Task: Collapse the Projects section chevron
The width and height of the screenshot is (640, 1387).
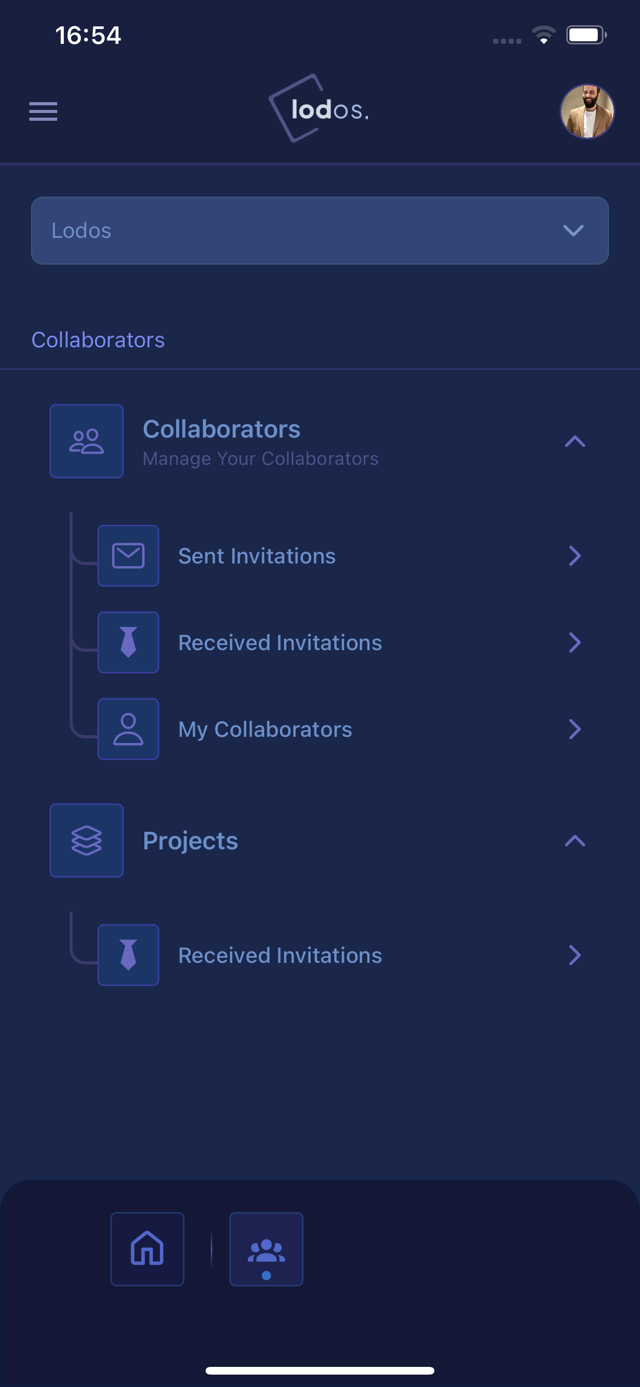Action: pos(575,841)
